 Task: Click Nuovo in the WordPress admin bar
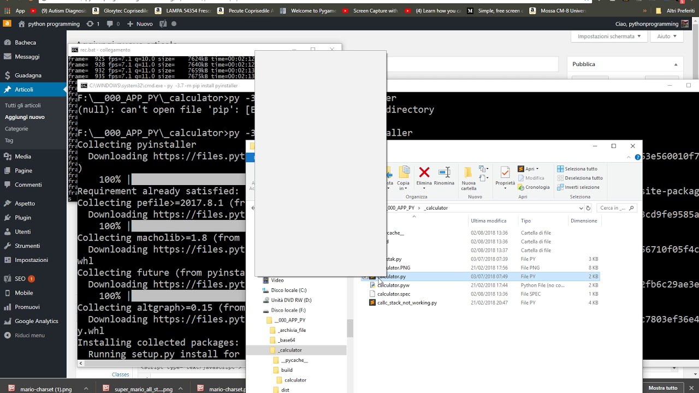(140, 23)
